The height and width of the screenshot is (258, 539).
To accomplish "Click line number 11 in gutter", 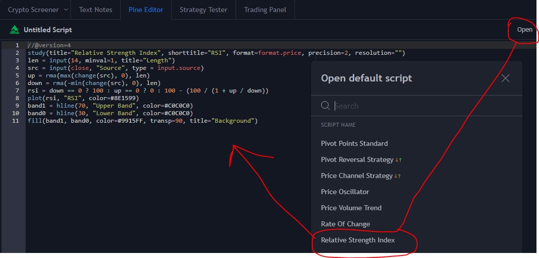I will (16, 121).
